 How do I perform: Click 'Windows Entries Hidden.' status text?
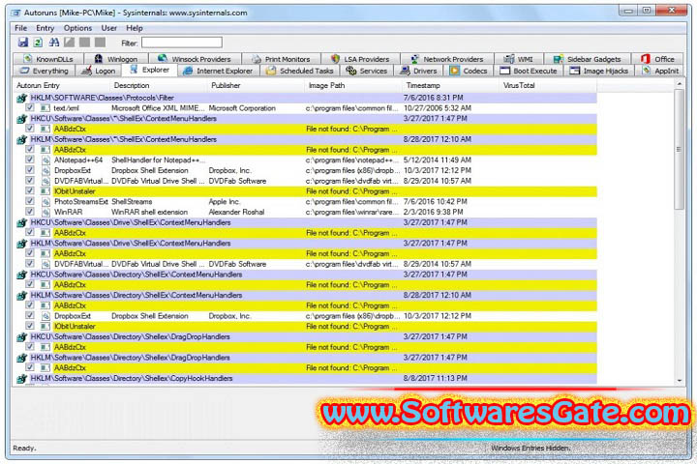[530, 449]
